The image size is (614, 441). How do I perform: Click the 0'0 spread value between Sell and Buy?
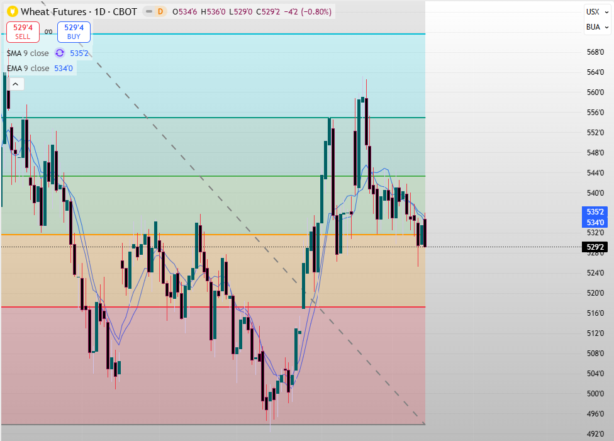point(48,31)
